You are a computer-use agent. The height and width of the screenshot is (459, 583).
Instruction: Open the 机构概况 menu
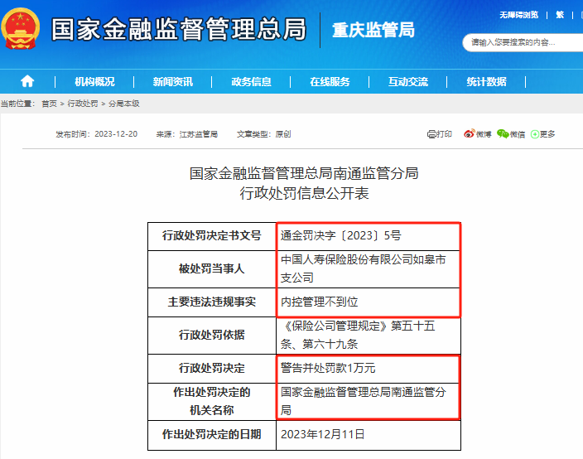click(x=94, y=81)
